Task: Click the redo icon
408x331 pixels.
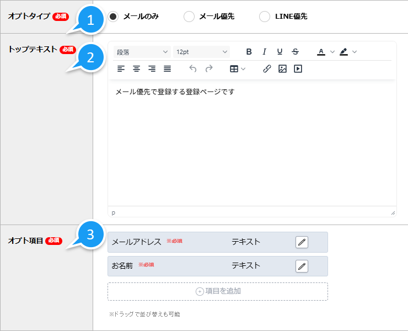Action: [x=209, y=69]
